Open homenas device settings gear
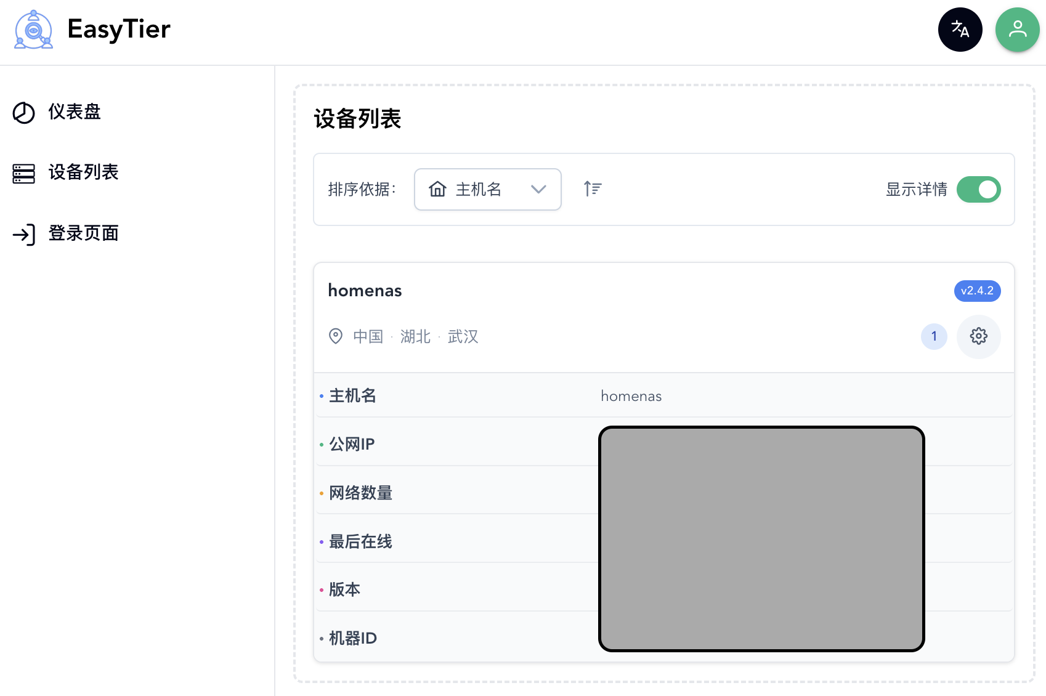Screen dimensions: 1046x696 coord(978,336)
